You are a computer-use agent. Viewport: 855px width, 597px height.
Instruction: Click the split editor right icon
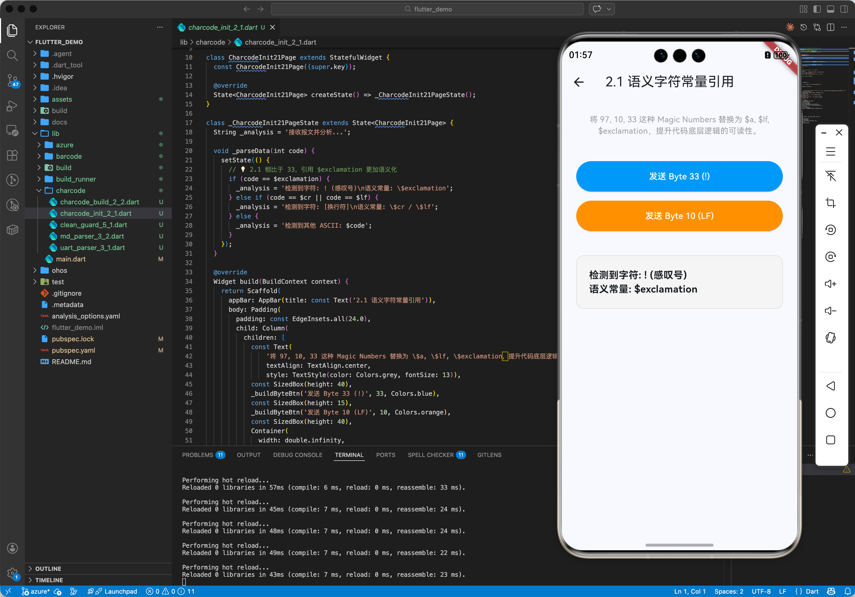click(x=830, y=27)
